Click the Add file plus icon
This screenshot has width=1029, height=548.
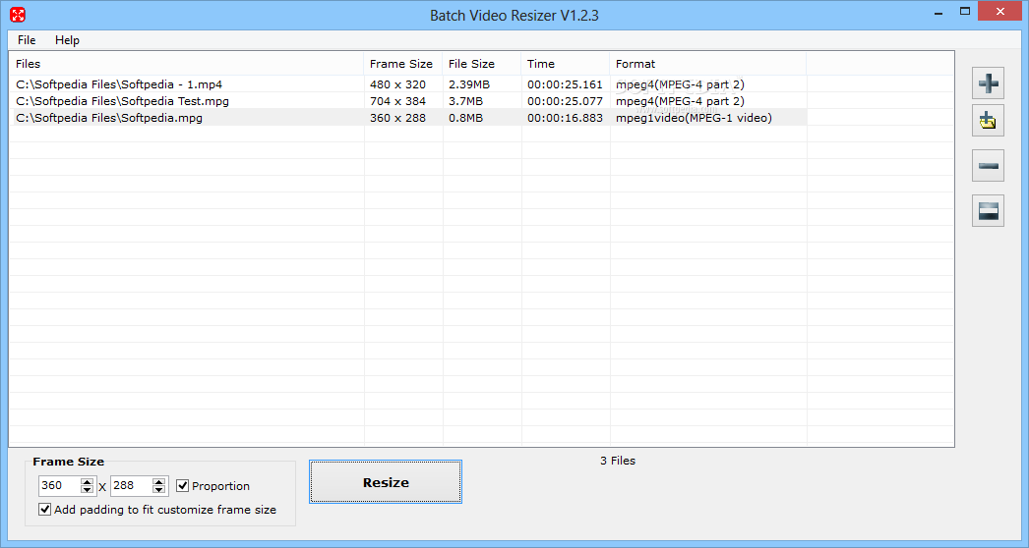click(x=988, y=83)
